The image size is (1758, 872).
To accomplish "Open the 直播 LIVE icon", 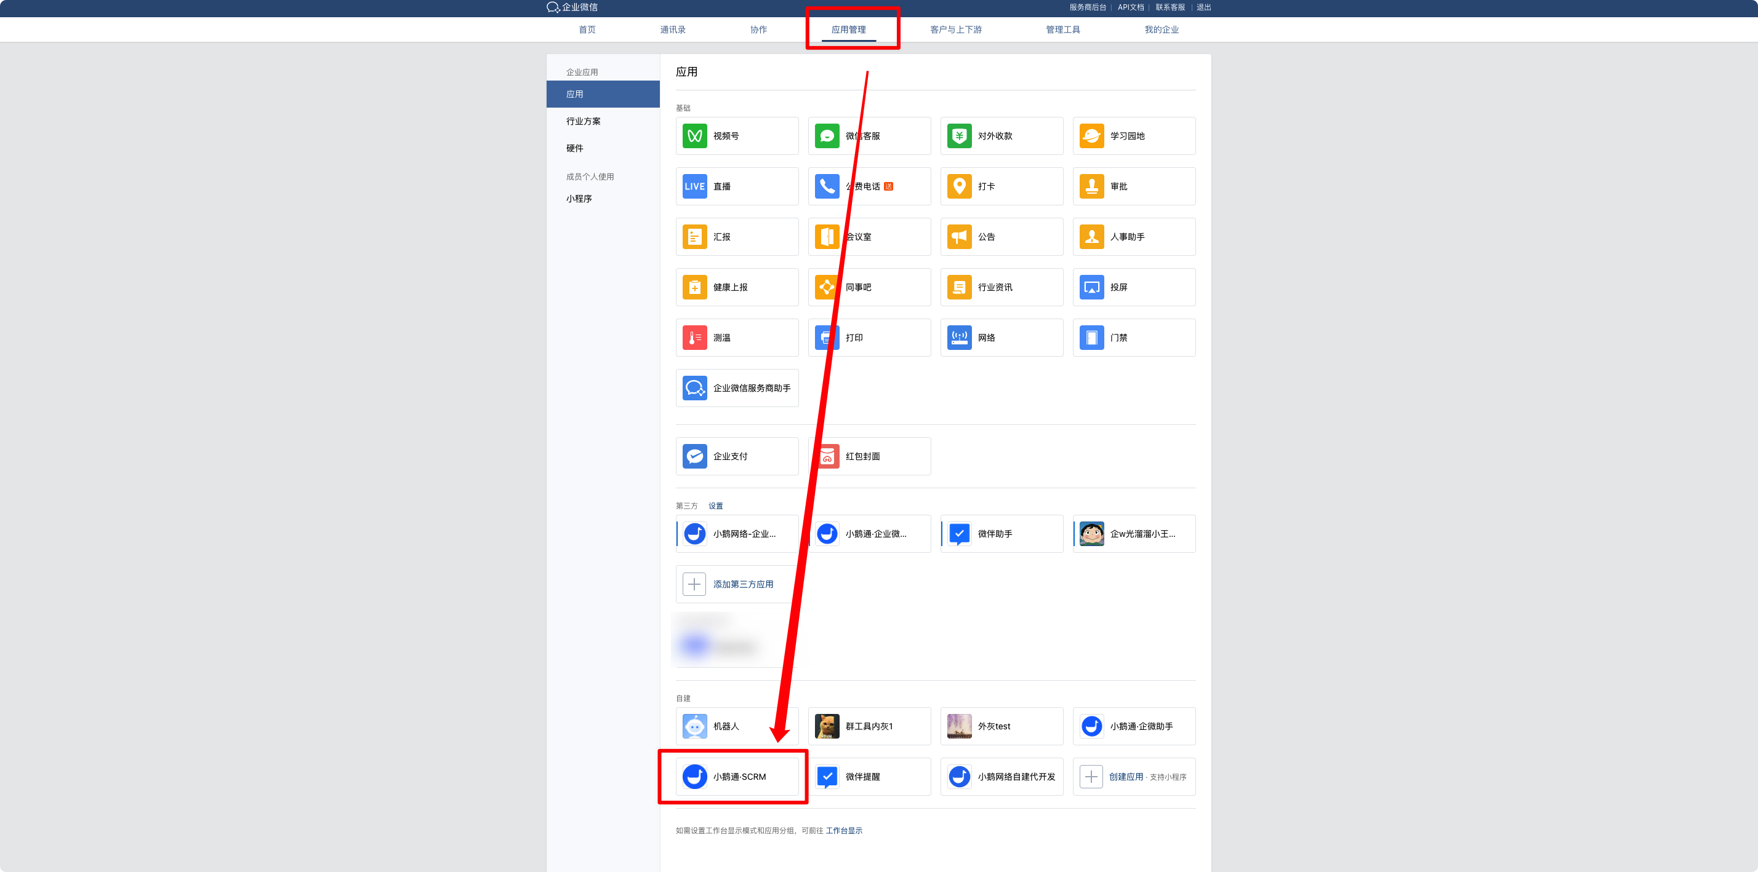I will [695, 186].
